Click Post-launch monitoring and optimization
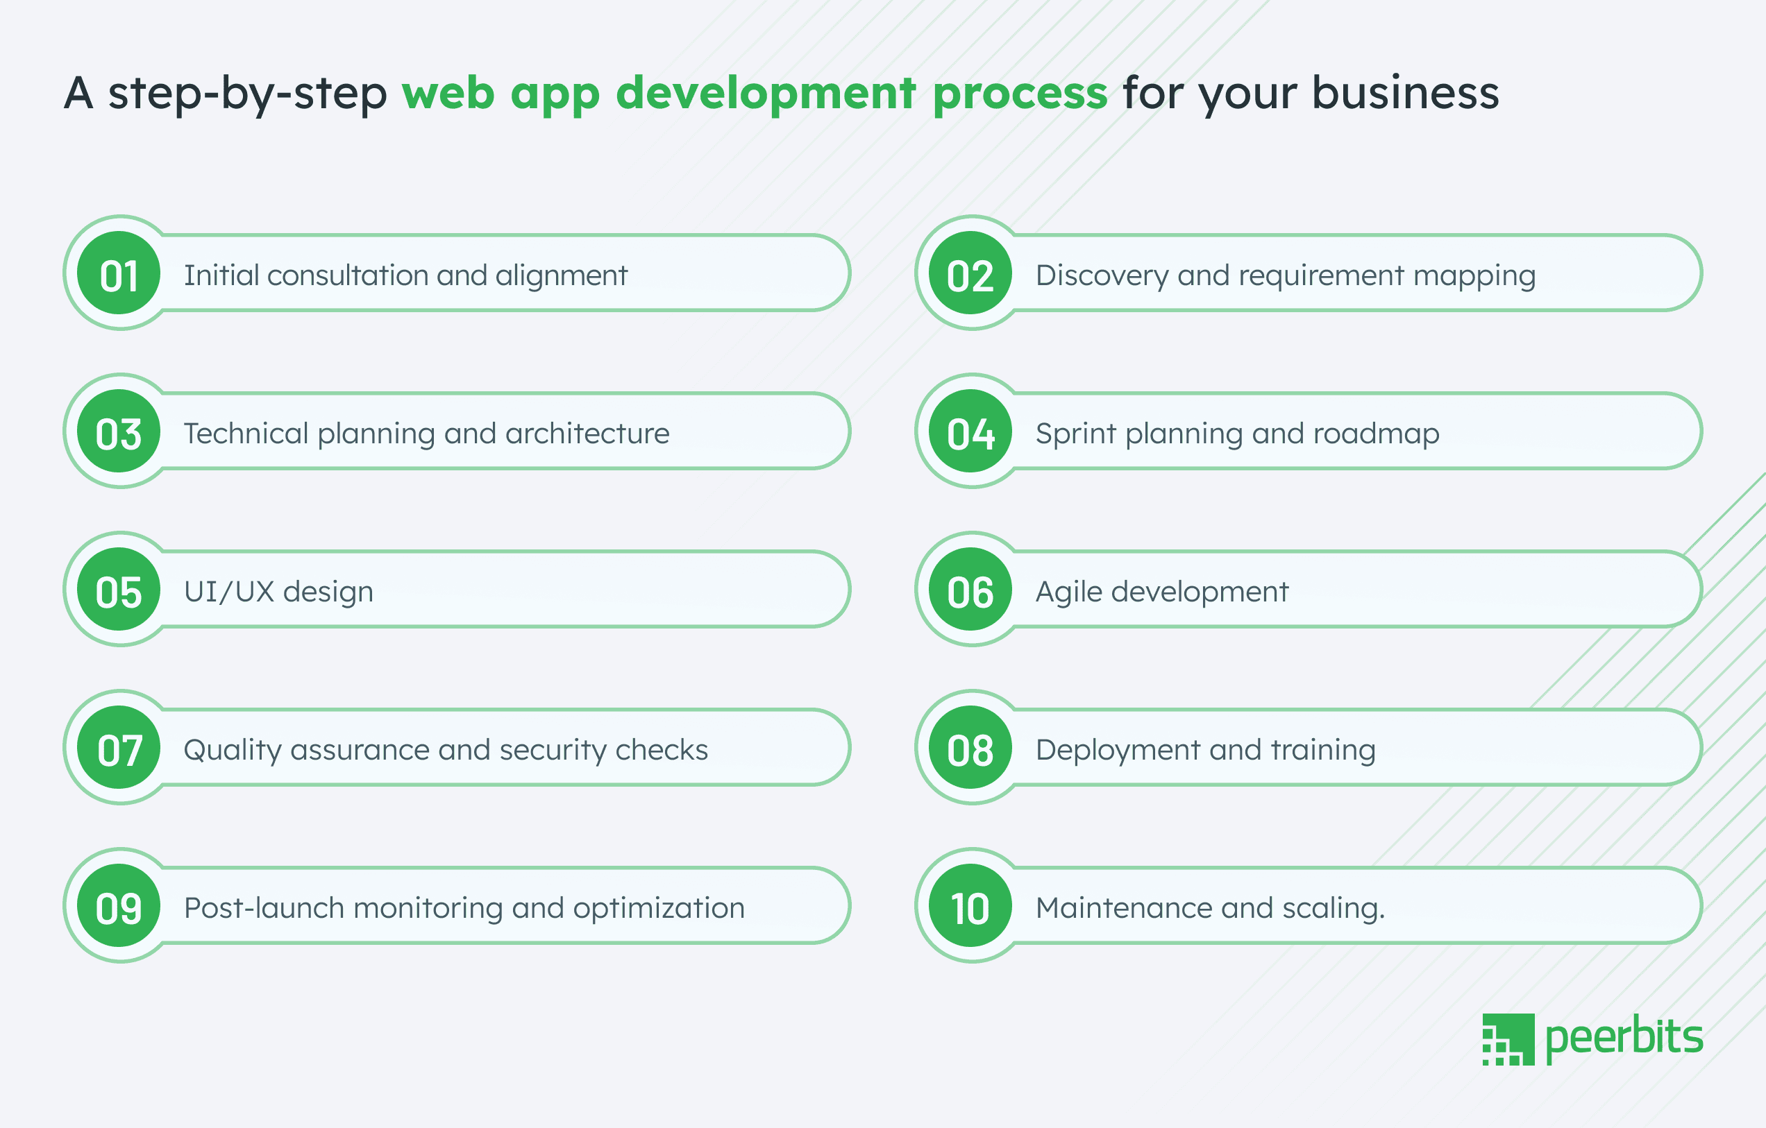 coord(464,907)
